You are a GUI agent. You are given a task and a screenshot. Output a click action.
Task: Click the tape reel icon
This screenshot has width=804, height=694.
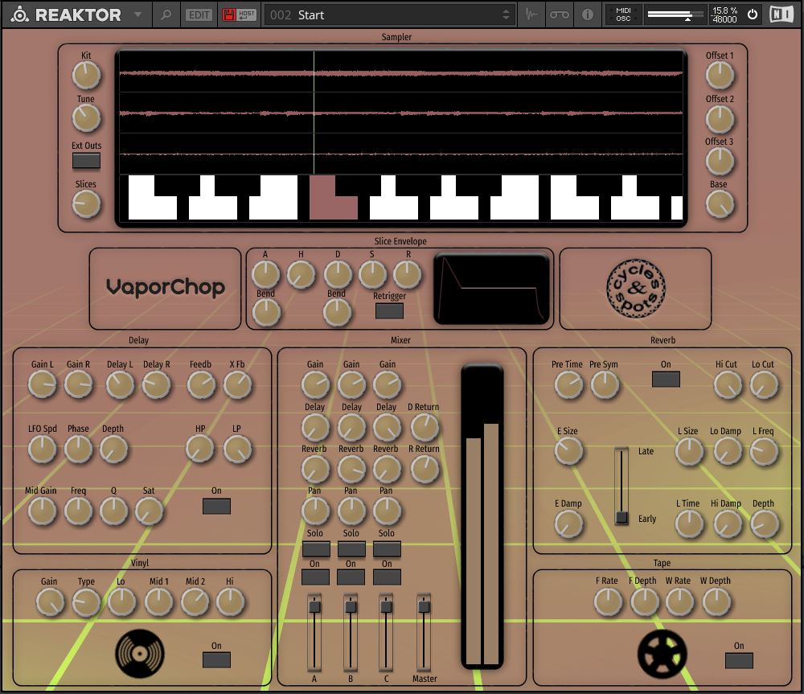[662, 653]
